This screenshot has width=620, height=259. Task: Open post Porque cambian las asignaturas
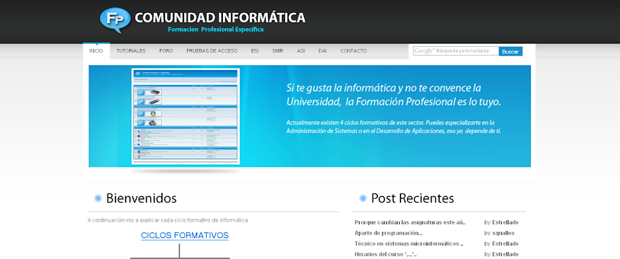click(411, 222)
